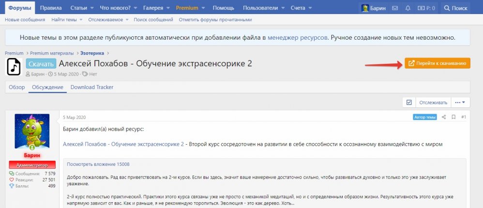Click Барин's dragon avatar picture
The width and height of the screenshot is (483, 208).
pyautogui.click(x=32, y=131)
